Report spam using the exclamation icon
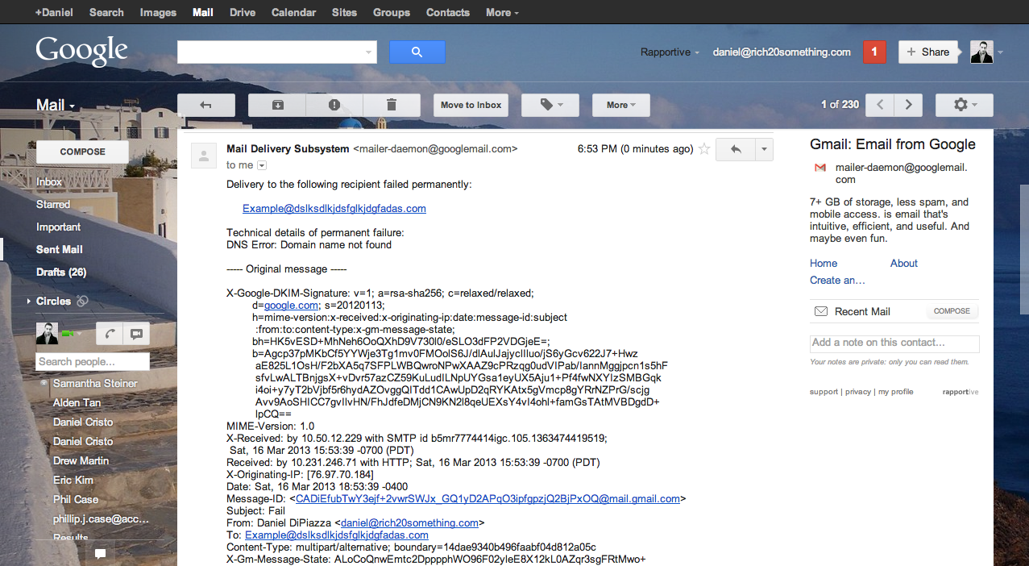The width and height of the screenshot is (1029, 566). (334, 105)
